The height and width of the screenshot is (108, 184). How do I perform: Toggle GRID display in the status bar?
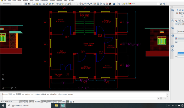[x=26, y=102]
